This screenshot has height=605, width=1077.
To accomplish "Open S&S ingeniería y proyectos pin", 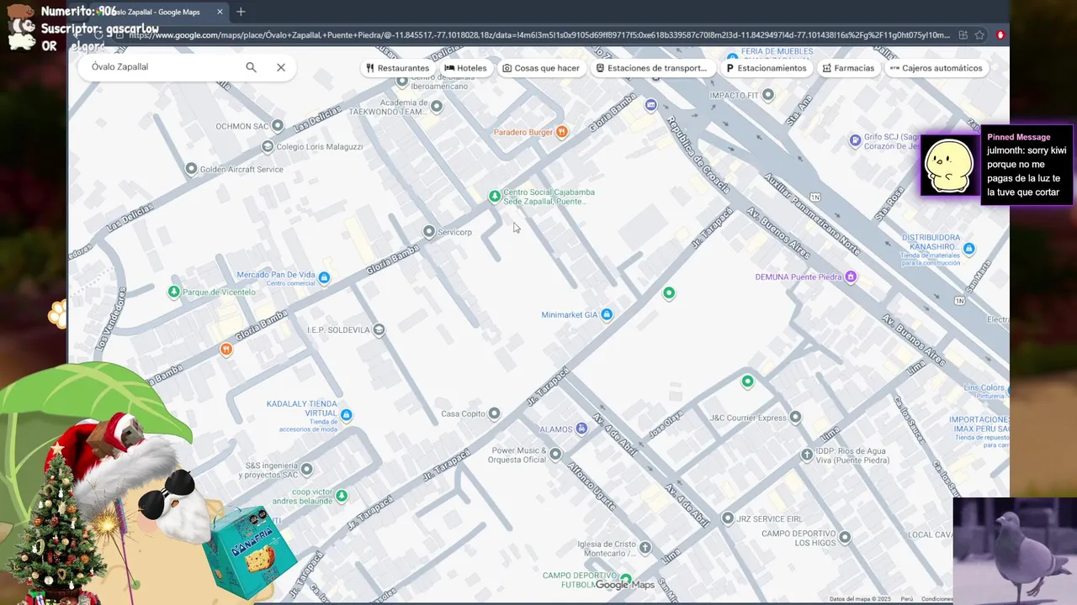I will pos(307,469).
